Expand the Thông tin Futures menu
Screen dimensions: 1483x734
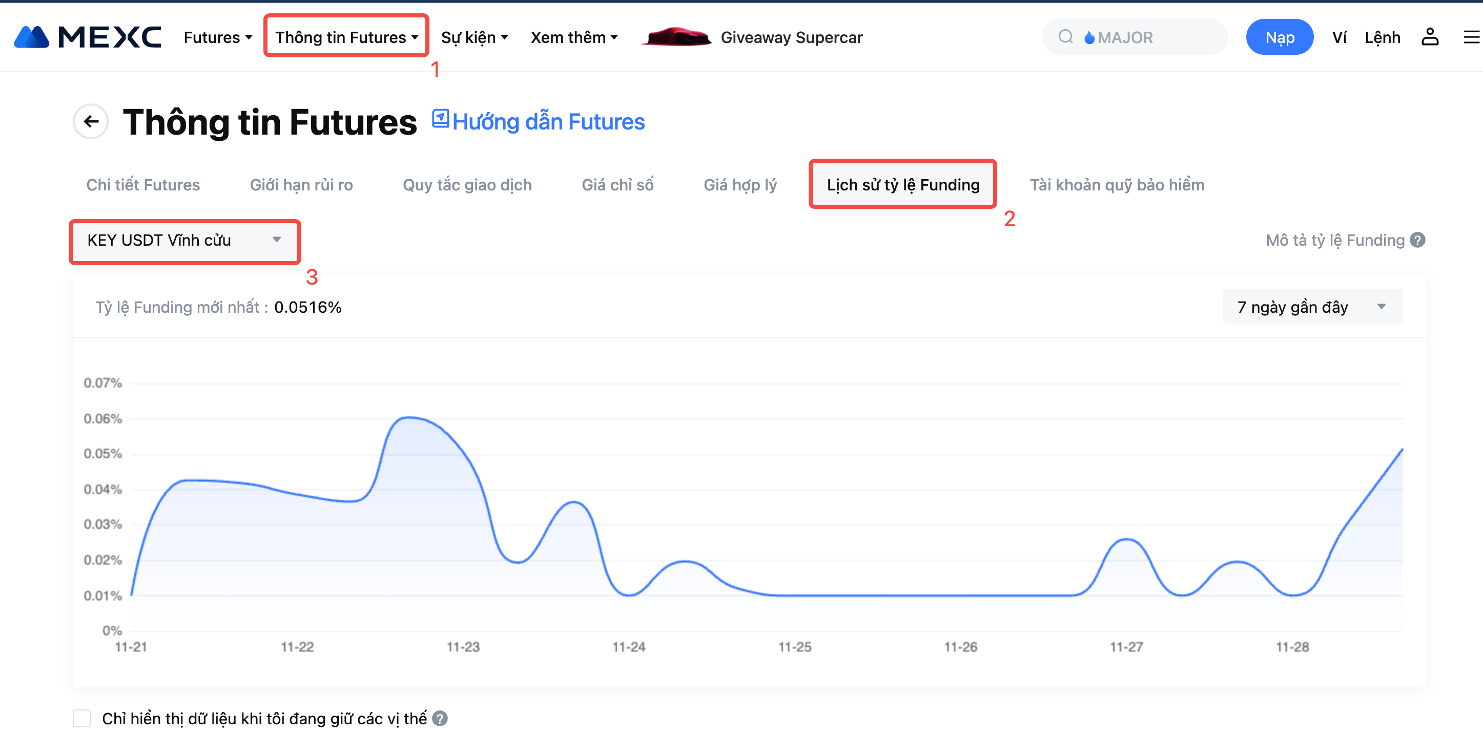pos(346,37)
